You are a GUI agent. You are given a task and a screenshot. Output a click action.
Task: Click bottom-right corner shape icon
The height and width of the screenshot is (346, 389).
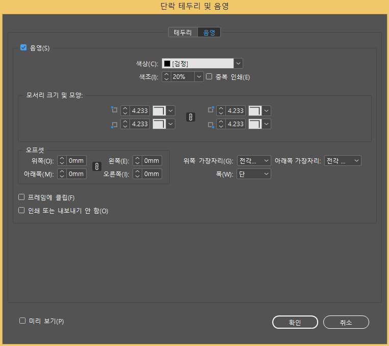click(255, 124)
